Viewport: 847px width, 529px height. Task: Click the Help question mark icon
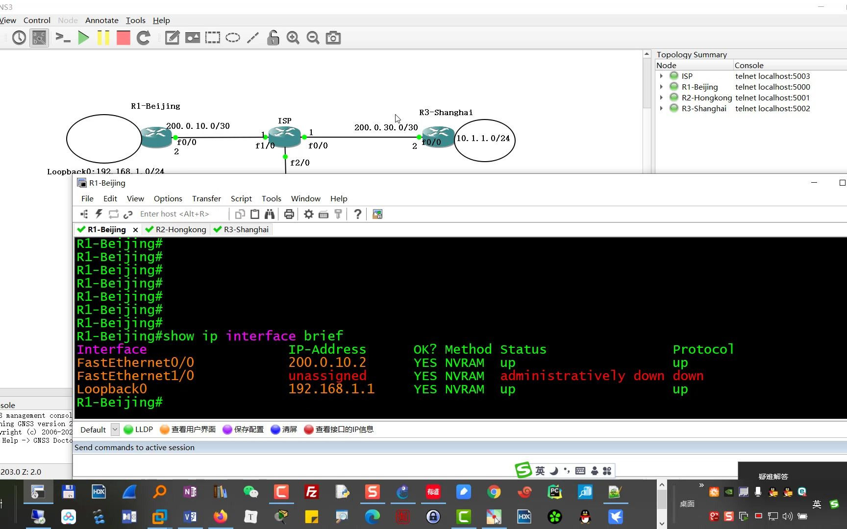(358, 214)
